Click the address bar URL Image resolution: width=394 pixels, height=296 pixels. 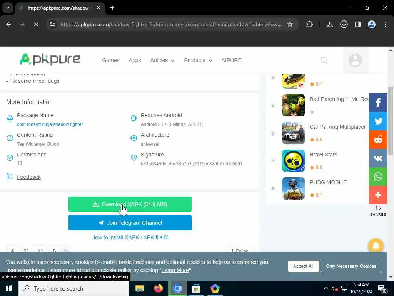coord(171,24)
